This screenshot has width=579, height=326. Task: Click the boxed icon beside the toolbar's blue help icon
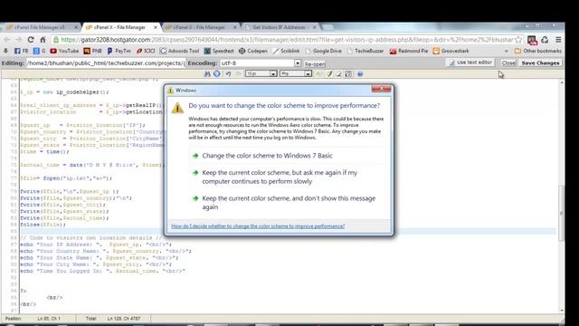point(348,74)
